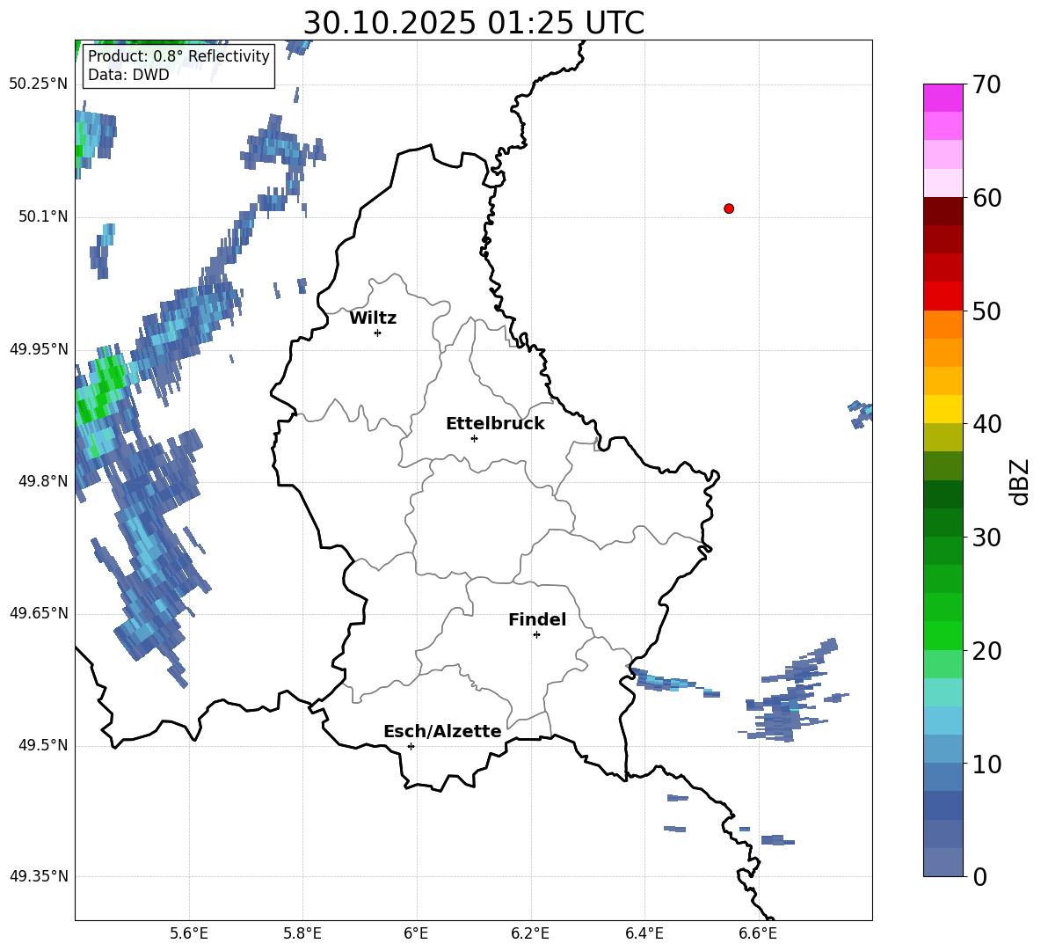Click the 50 colorbar tick label
The height and width of the screenshot is (951, 1041).
tap(986, 311)
